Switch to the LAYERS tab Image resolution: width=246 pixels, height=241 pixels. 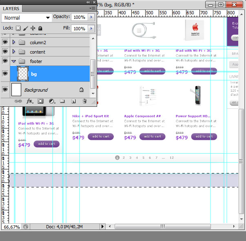[x=11, y=9]
